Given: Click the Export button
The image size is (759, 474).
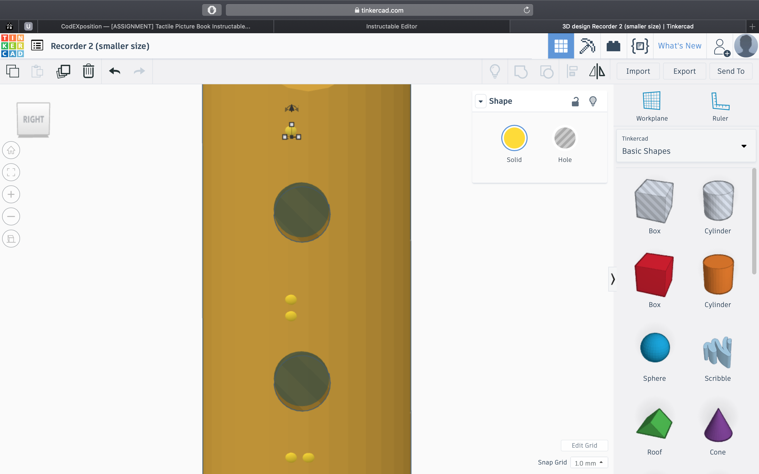Looking at the screenshot, I should (684, 71).
